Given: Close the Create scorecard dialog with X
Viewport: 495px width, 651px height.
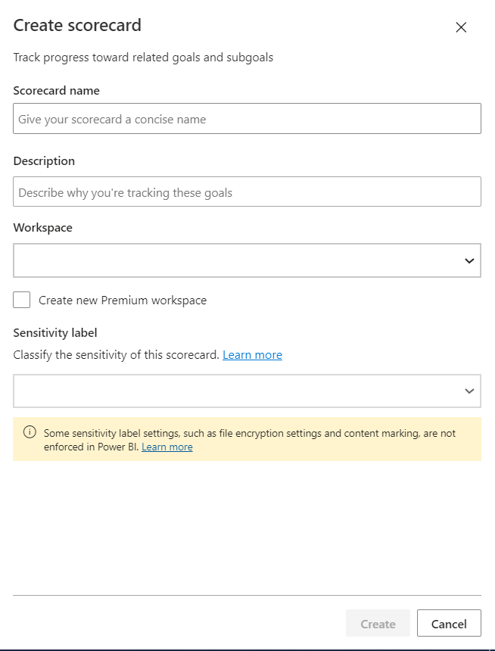Looking at the screenshot, I should pyautogui.click(x=461, y=27).
